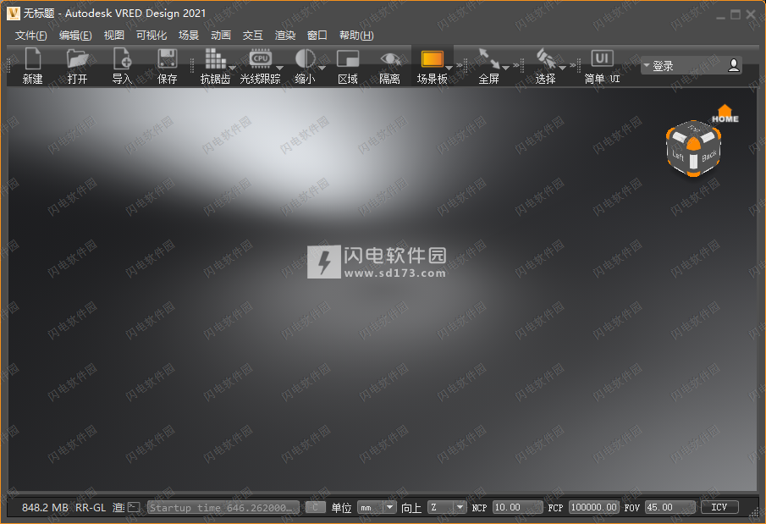The image size is (766, 524).
Task: Click the HOME icon above the ViewCube
Action: tap(725, 113)
